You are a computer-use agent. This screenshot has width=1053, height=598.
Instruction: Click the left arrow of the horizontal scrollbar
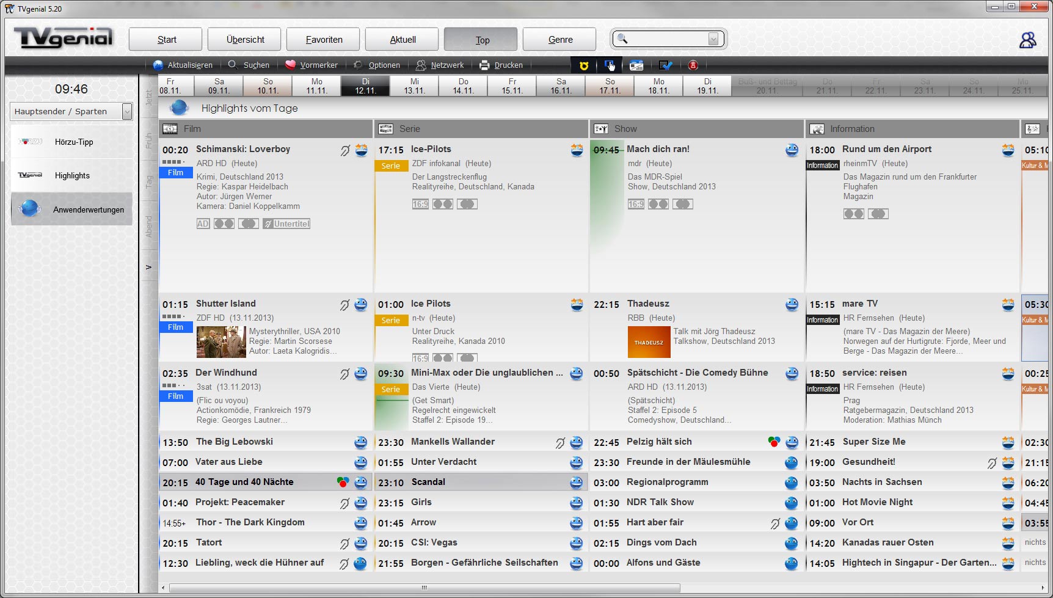click(x=162, y=588)
